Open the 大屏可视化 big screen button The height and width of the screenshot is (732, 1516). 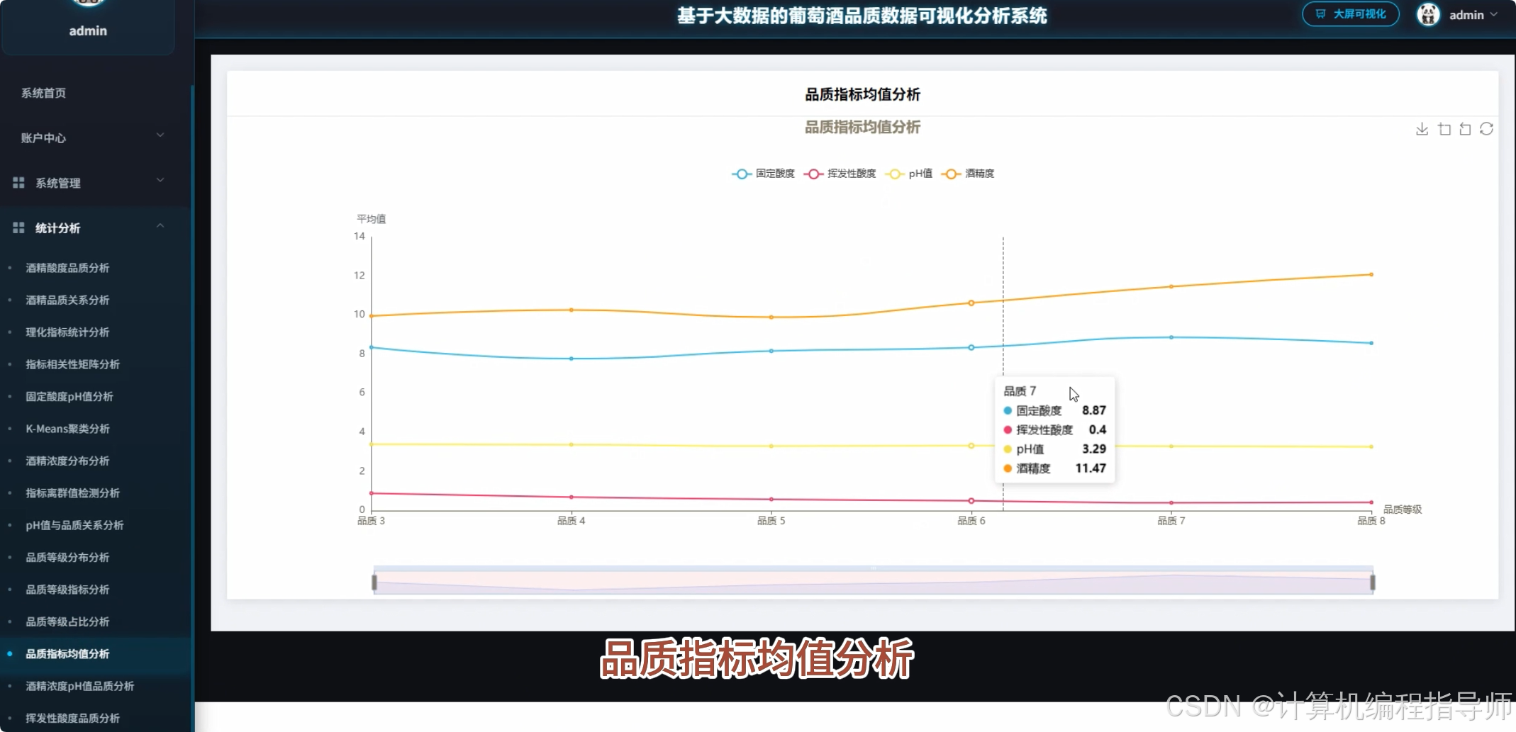tap(1350, 14)
